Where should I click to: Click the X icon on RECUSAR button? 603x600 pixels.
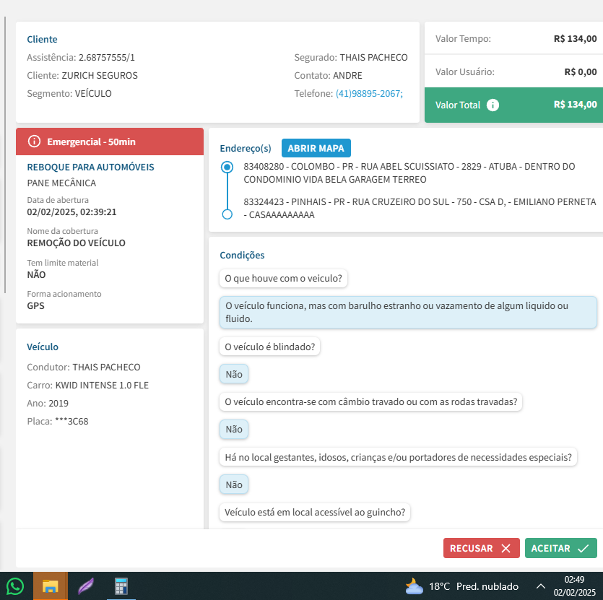pyautogui.click(x=506, y=548)
